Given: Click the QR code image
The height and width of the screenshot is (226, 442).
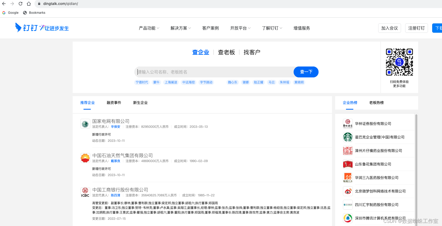Looking at the screenshot, I should pyautogui.click(x=399, y=62).
